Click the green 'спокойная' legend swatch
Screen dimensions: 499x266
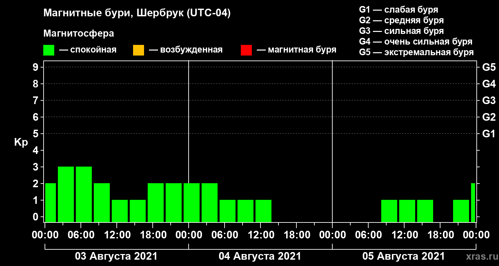pyautogui.click(x=49, y=50)
